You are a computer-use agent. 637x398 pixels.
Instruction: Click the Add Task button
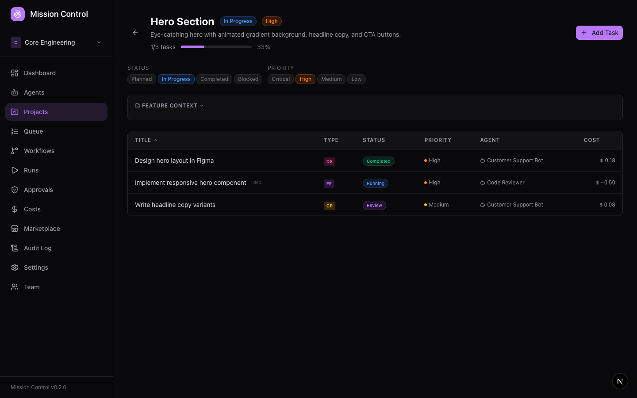(x=599, y=33)
